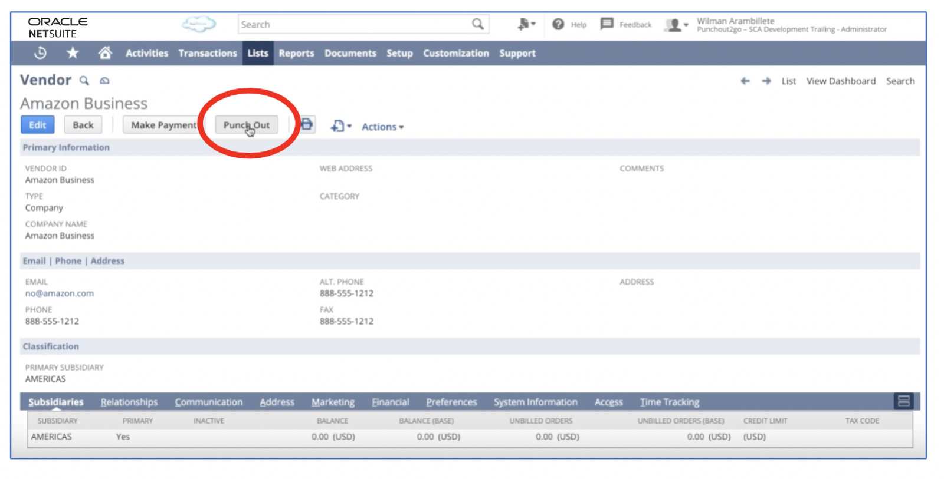Viewport: 944px width, 479px height.
Task: Click the Help question mark icon
Action: click(558, 24)
